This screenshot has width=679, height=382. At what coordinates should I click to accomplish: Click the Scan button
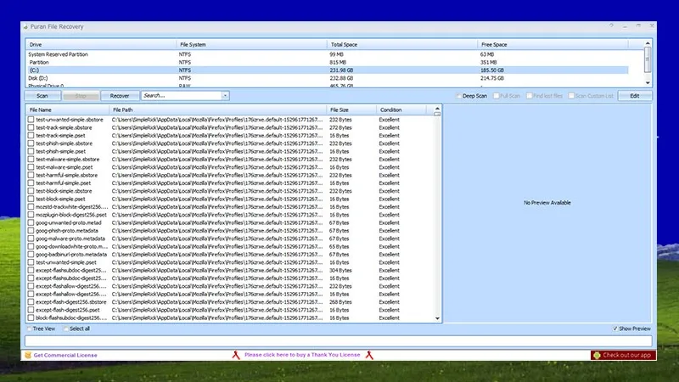tap(42, 96)
